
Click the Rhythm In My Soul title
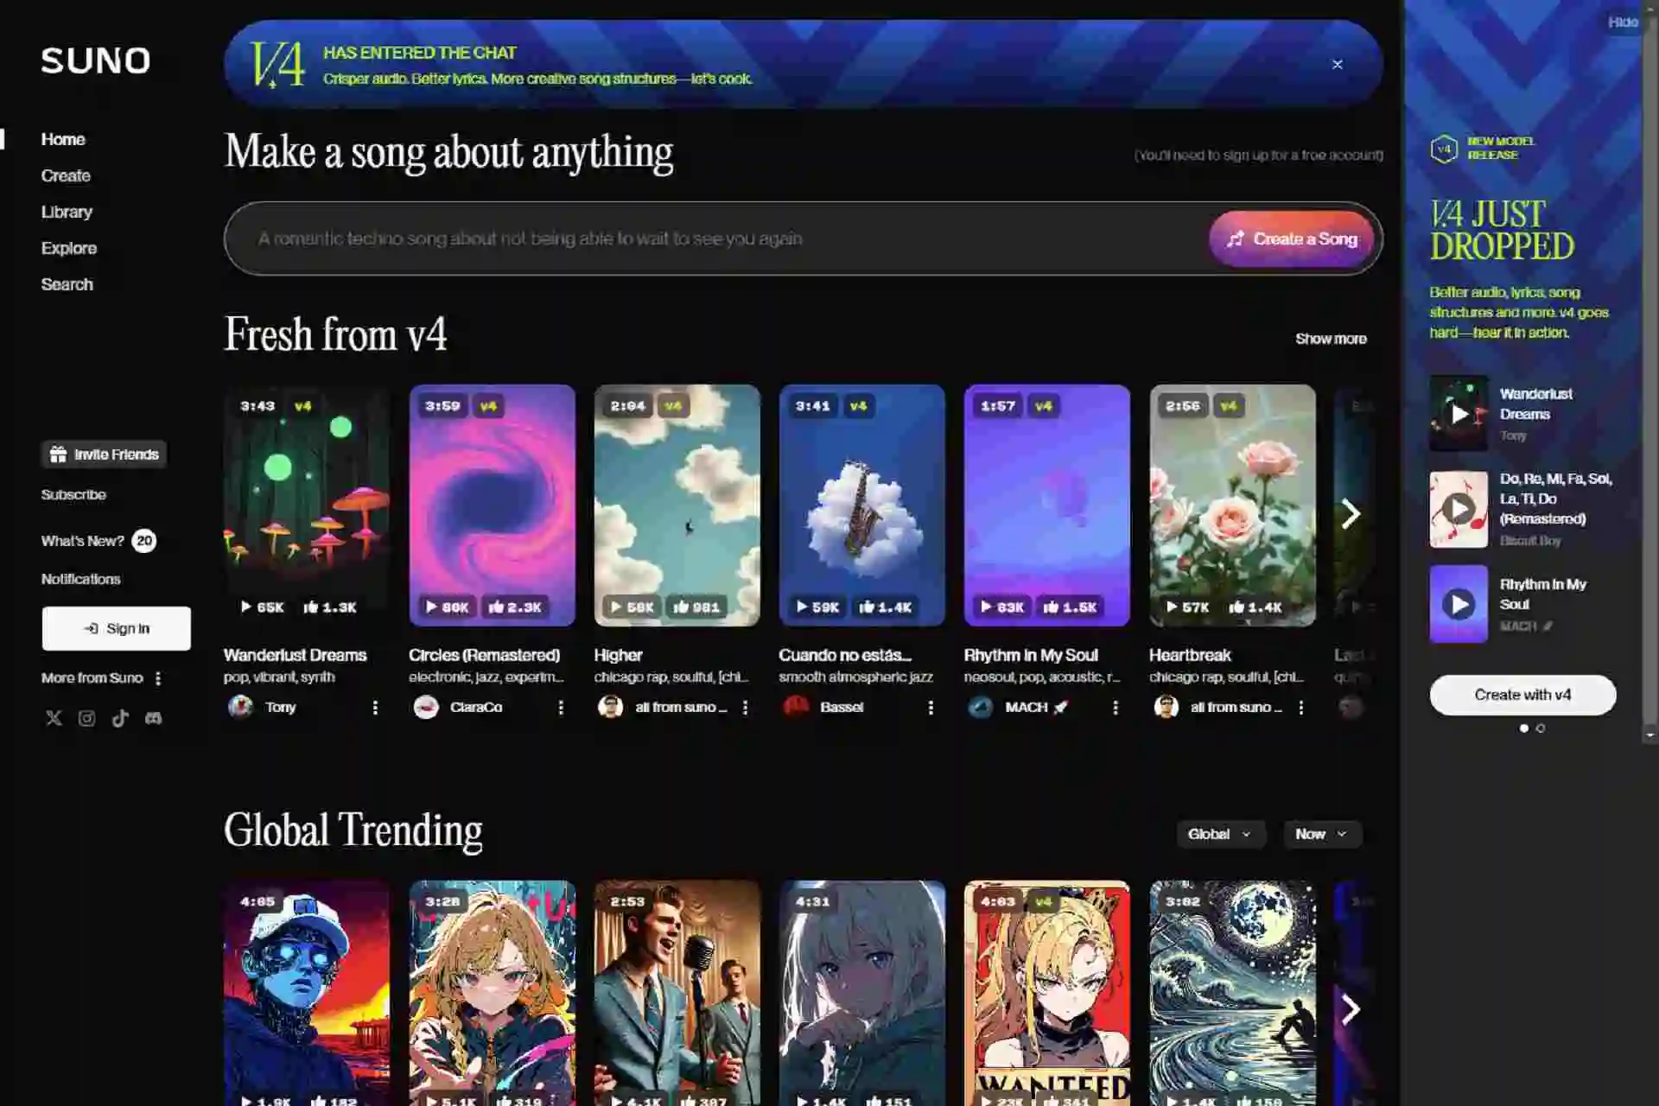point(1031,655)
